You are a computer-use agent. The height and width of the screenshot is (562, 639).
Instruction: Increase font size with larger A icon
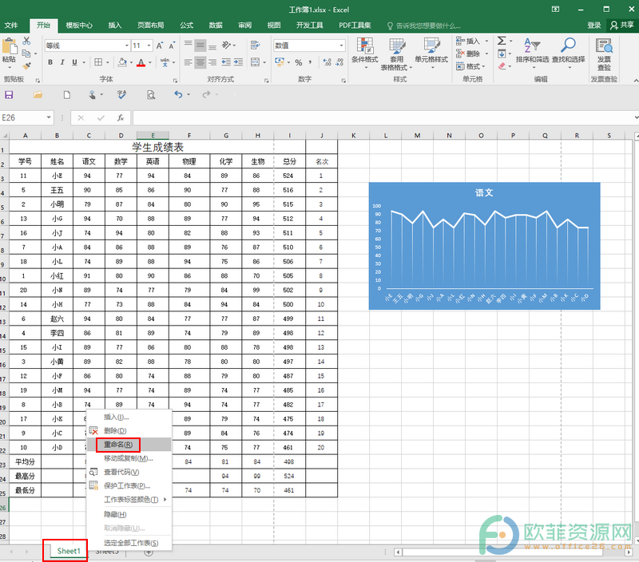click(x=160, y=46)
